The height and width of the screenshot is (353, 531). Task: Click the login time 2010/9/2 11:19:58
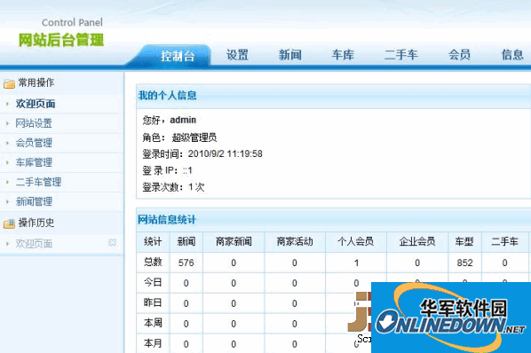pyautogui.click(x=226, y=153)
